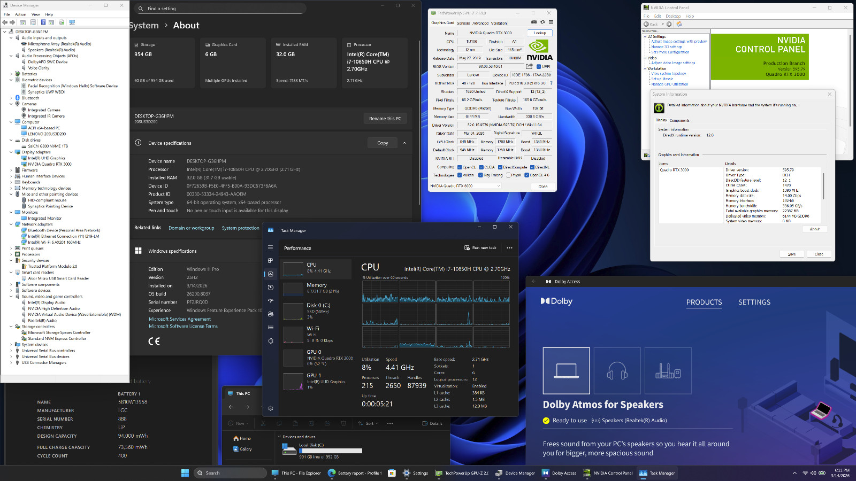Collapse the Device specifications section chevron
The height and width of the screenshot is (481, 856).
pyautogui.click(x=404, y=143)
